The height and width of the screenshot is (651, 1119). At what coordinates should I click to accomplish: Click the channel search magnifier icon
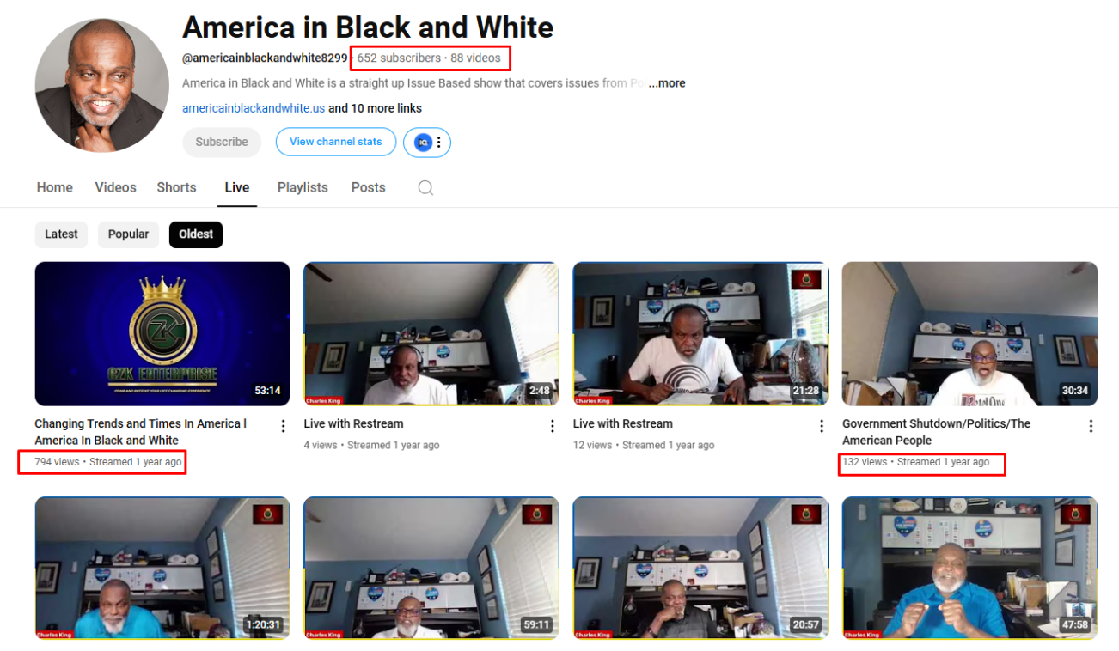coord(425,188)
